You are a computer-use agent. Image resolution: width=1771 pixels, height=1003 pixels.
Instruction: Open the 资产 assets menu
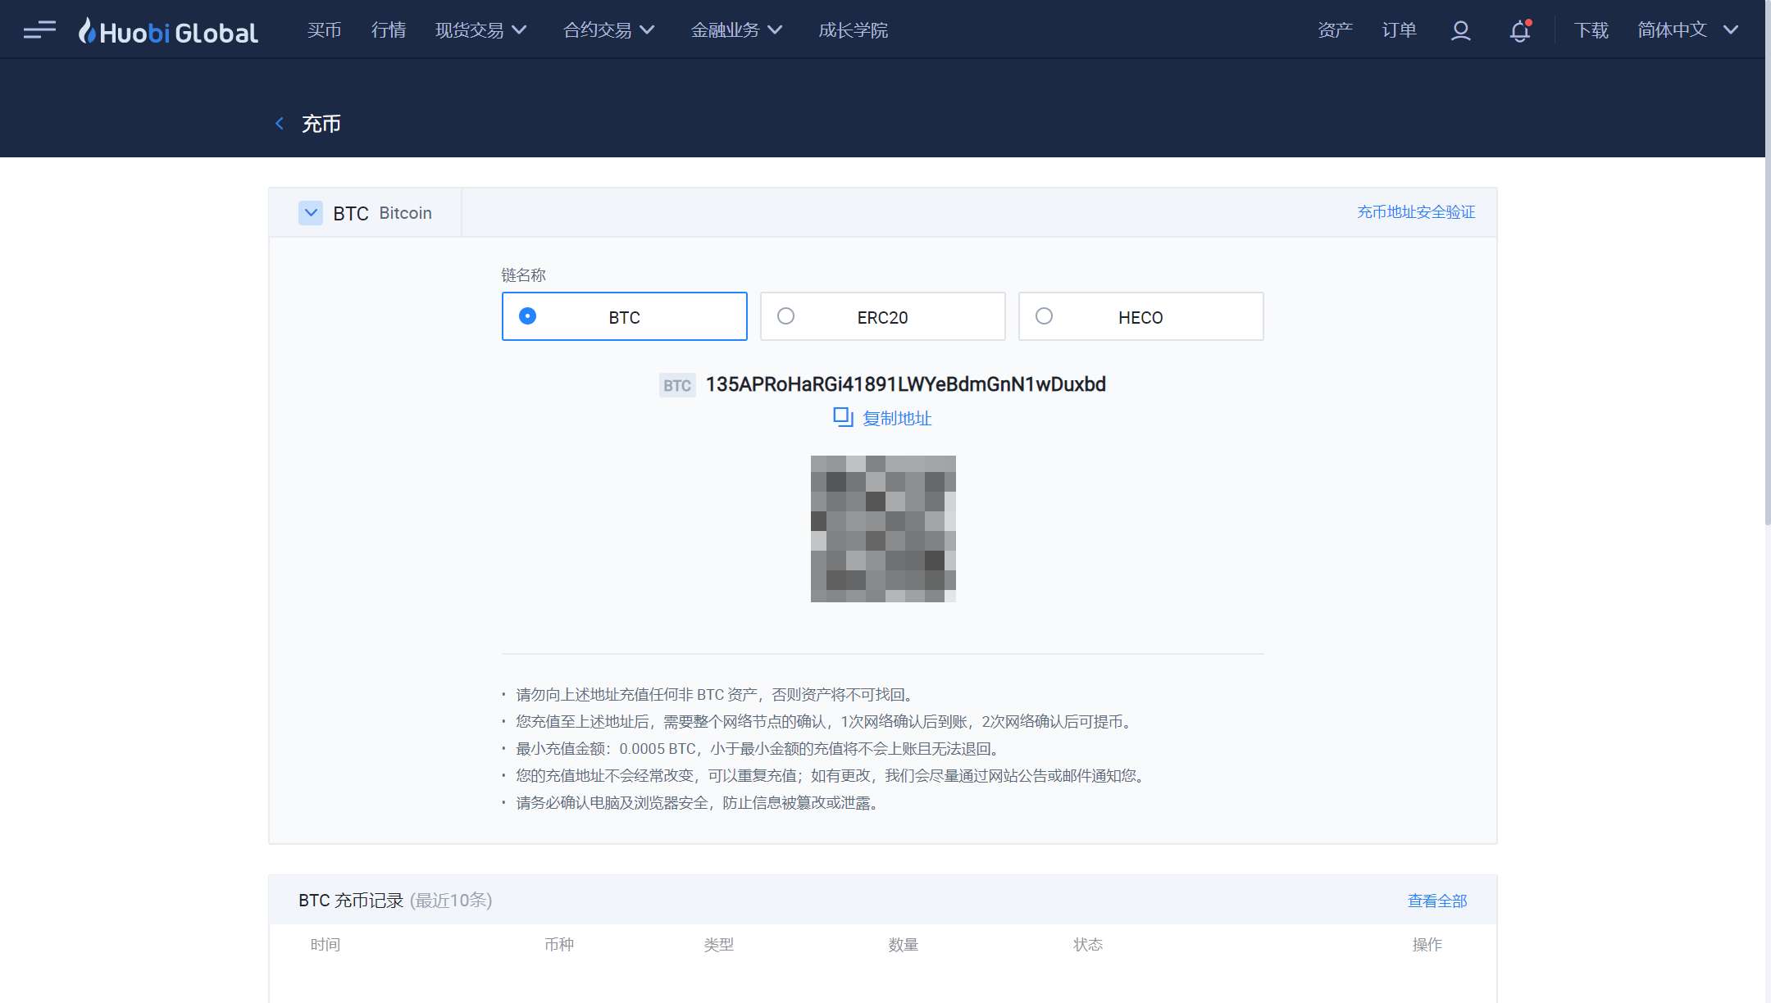click(1335, 30)
